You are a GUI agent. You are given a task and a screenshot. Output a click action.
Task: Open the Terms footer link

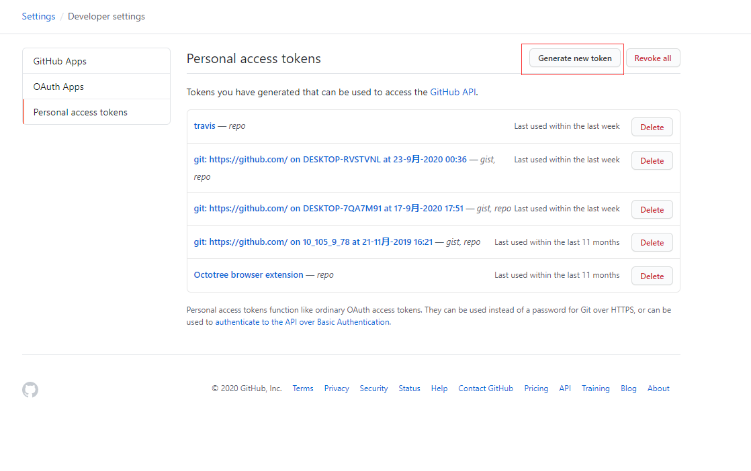303,388
